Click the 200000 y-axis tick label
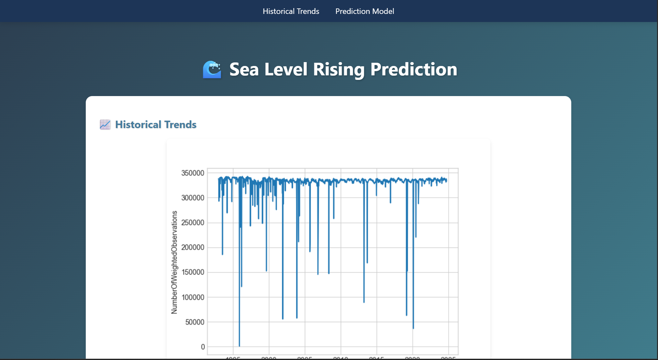658x360 pixels. pyautogui.click(x=193, y=247)
